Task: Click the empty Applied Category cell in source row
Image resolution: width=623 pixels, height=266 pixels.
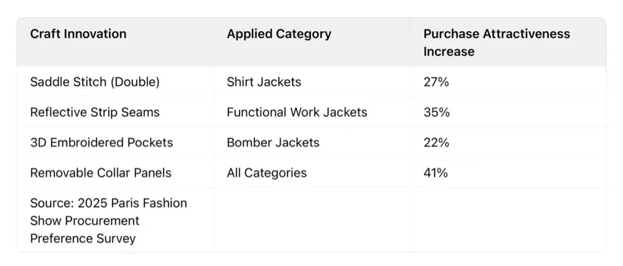Action: 311,220
